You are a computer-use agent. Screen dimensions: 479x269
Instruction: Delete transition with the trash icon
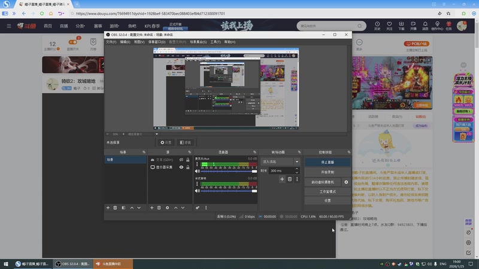[x=290, y=179]
